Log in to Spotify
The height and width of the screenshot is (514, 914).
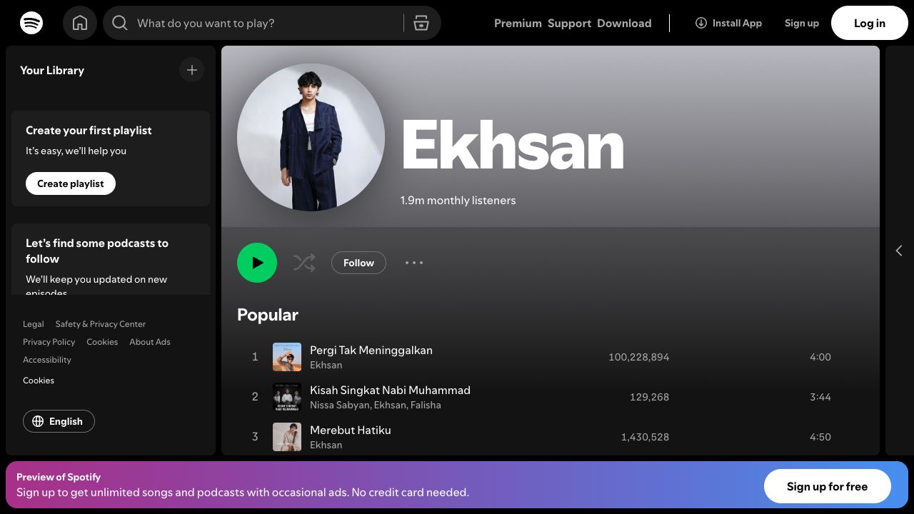coord(870,23)
